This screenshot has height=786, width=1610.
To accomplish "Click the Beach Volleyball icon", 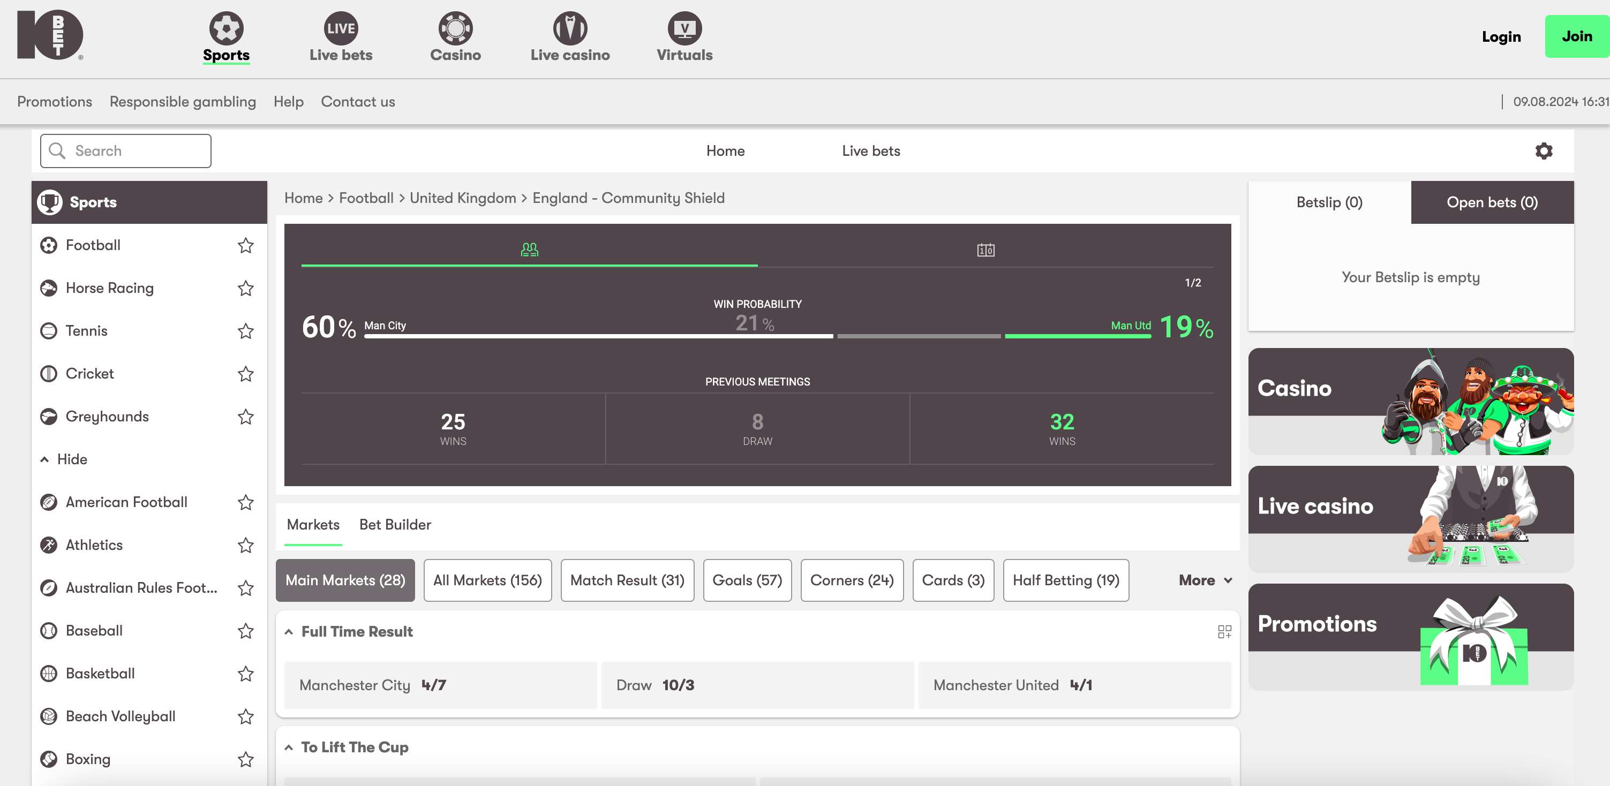I will pos(49,716).
